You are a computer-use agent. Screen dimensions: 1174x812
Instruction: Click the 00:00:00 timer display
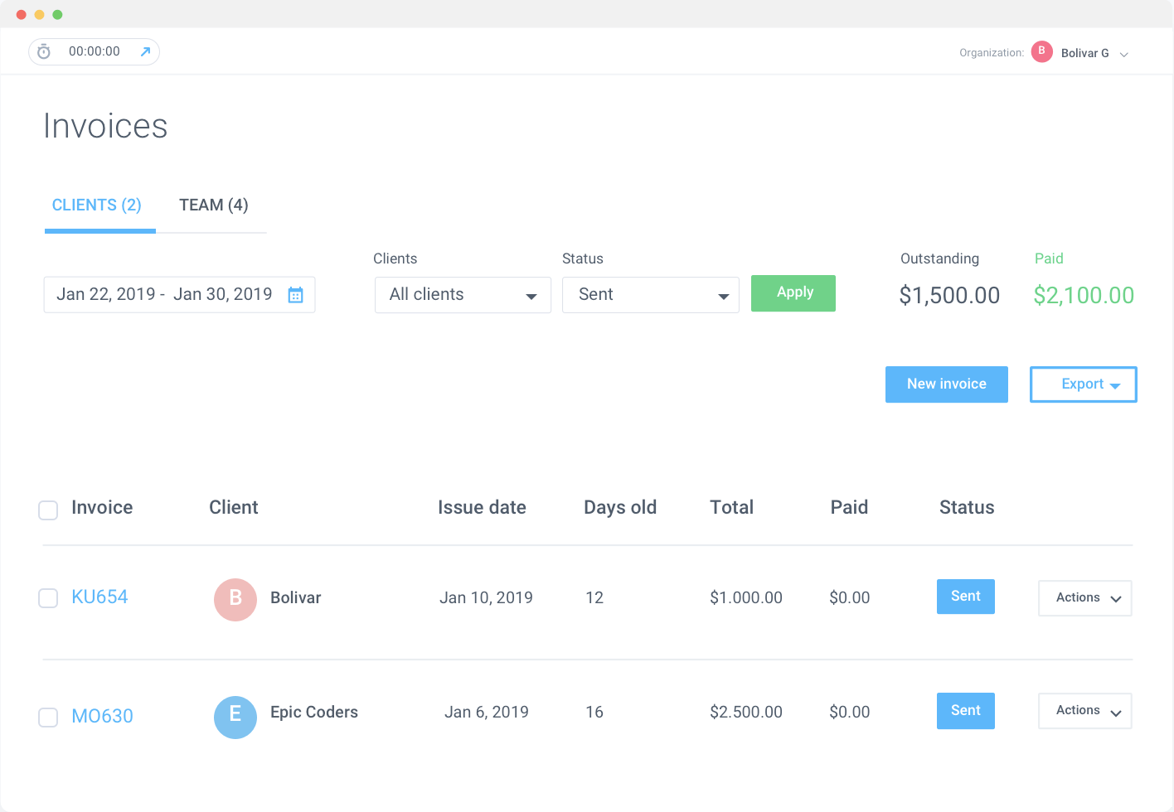click(95, 51)
